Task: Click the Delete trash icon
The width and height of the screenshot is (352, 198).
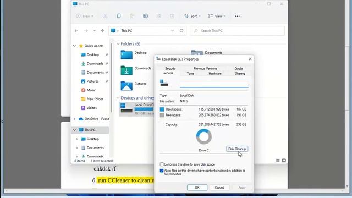Action: point(172,16)
